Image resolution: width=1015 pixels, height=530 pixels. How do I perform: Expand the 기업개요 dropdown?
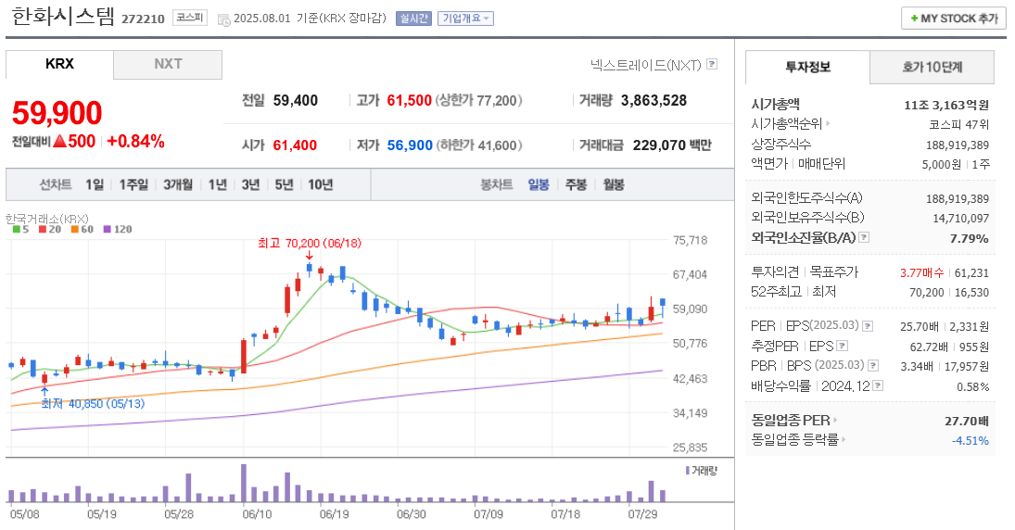[x=465, y=19]
